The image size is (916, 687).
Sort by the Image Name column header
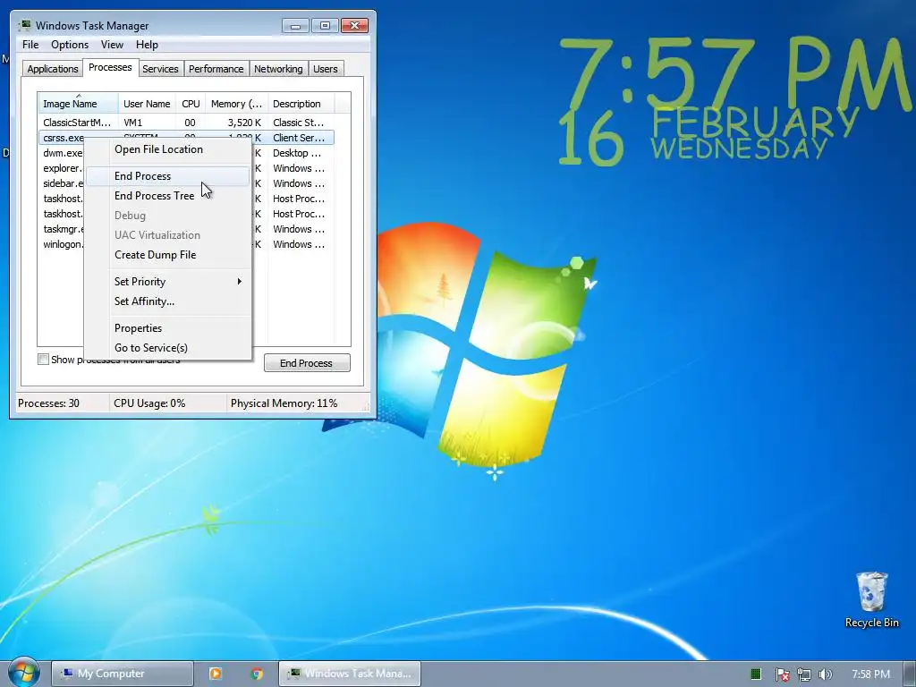pyautogui.click(x=79, y=104)
